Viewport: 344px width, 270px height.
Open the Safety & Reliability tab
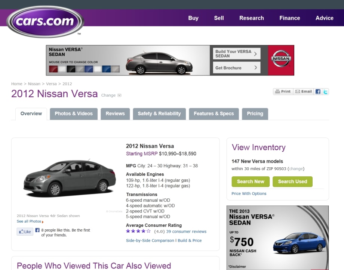coord(159,114)
